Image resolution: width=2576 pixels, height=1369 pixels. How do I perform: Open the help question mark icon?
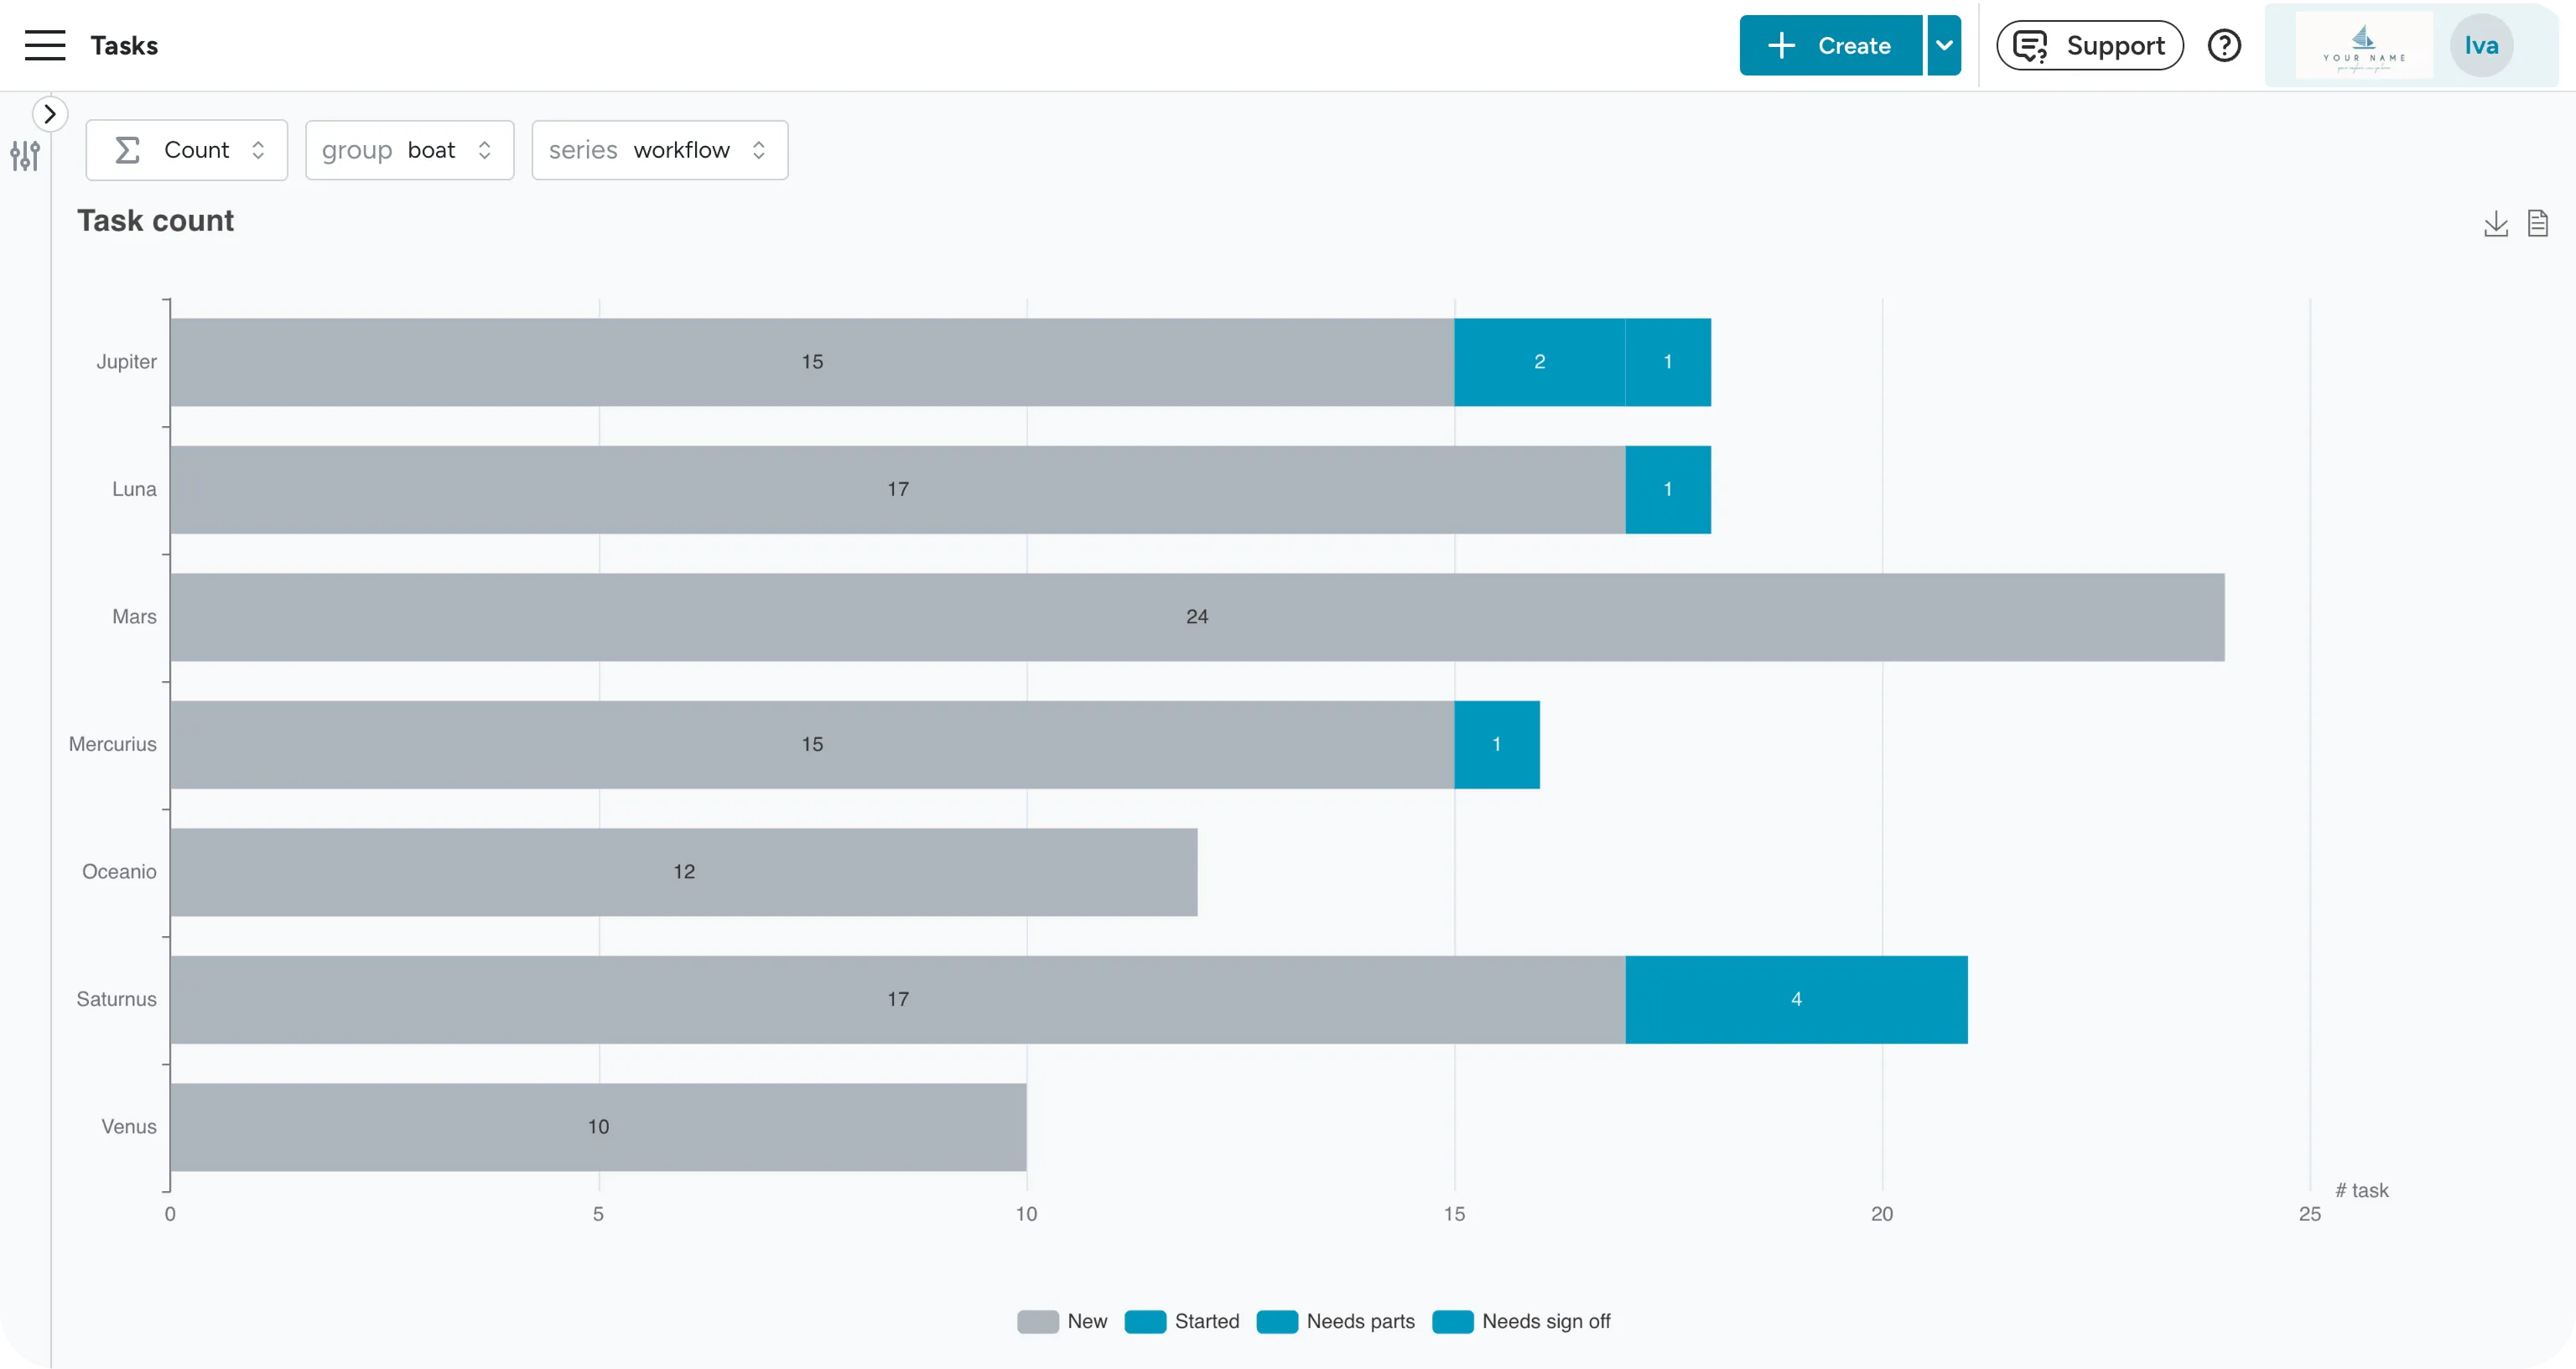point(2224,46)
